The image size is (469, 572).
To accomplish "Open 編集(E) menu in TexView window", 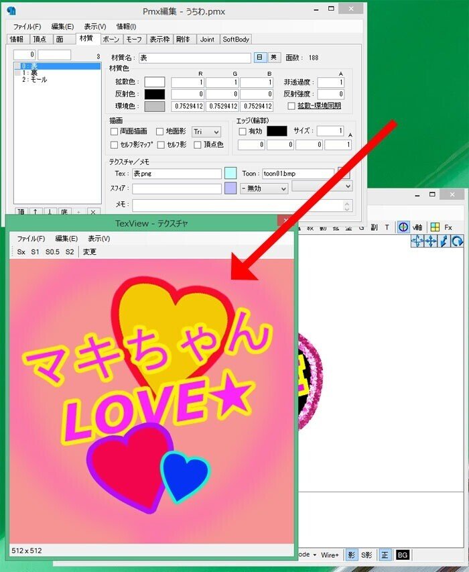I will [x=66, y=239].
